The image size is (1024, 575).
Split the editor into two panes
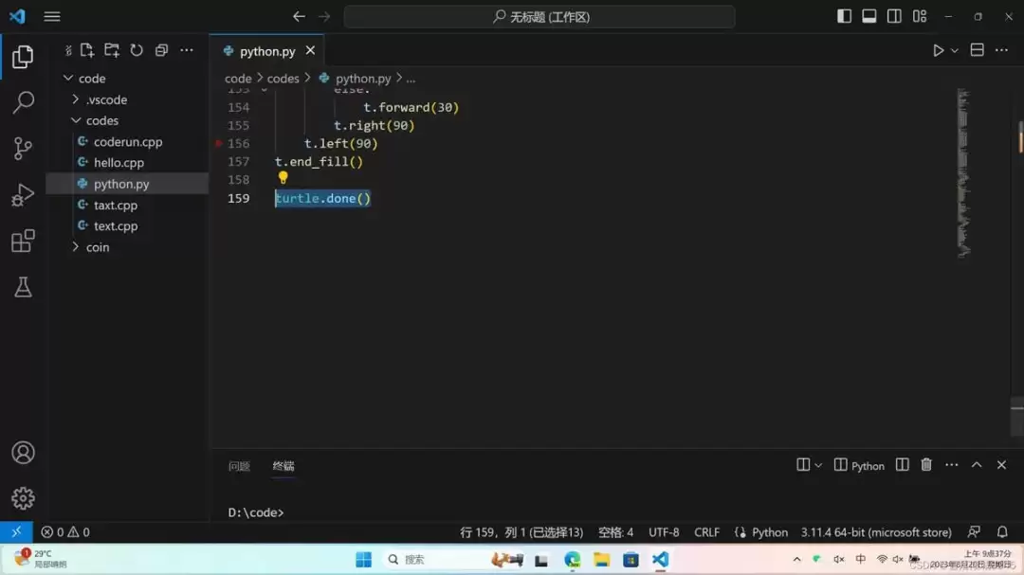pyautogui.click(x=977, y=49)
